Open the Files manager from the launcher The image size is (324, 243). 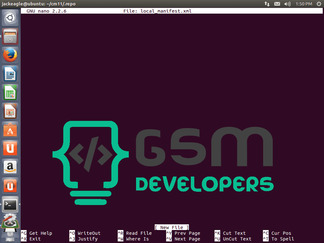(x=10, y=36)
